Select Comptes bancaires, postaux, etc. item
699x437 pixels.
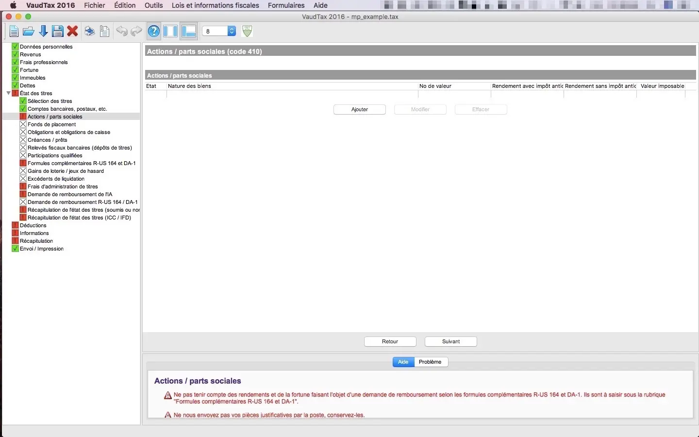click(x=67, y=109)
